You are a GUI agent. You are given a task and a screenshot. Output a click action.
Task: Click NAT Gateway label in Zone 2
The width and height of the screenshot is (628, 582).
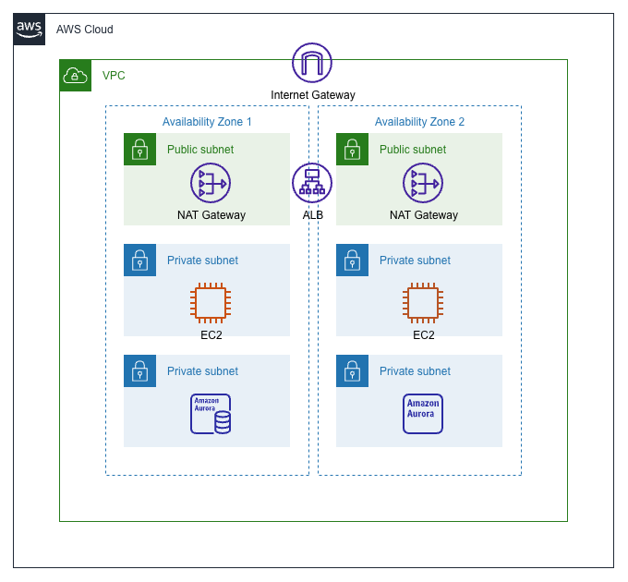pos(424,215)
